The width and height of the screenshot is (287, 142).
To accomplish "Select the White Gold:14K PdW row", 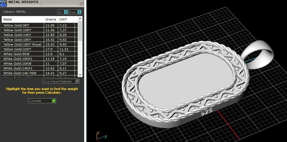I will pyautogui.click(x=40, y=73).
